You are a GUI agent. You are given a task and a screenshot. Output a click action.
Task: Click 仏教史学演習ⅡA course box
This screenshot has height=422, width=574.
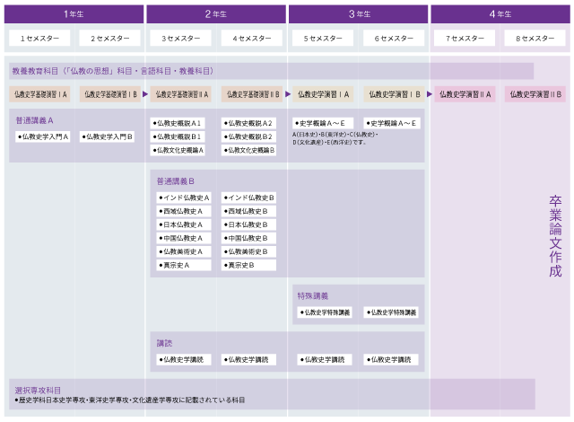(x=465, y=94)
